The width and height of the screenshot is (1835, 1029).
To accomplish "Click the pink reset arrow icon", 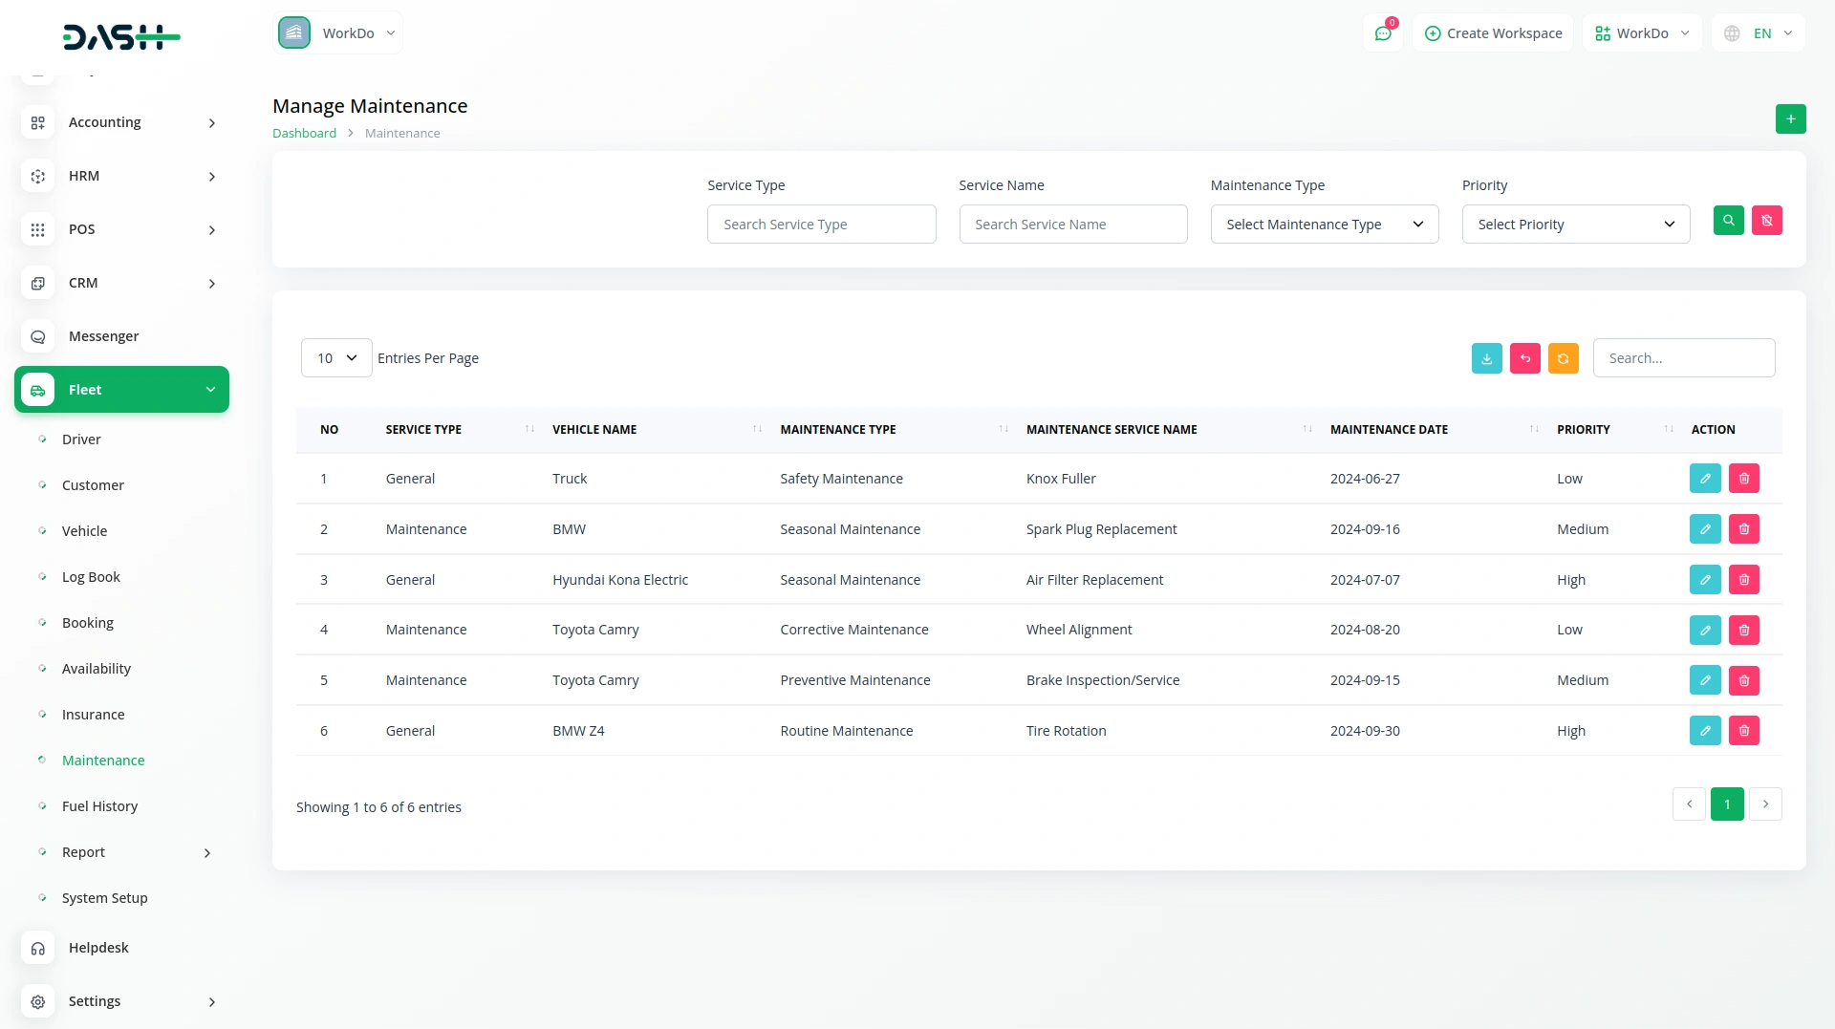I will 1524,358.
